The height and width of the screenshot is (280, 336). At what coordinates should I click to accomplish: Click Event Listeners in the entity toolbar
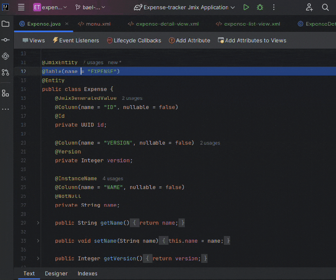(76, 40)
